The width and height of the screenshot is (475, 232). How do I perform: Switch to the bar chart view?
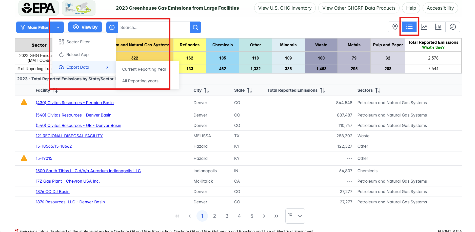click(x=439, y=27)
